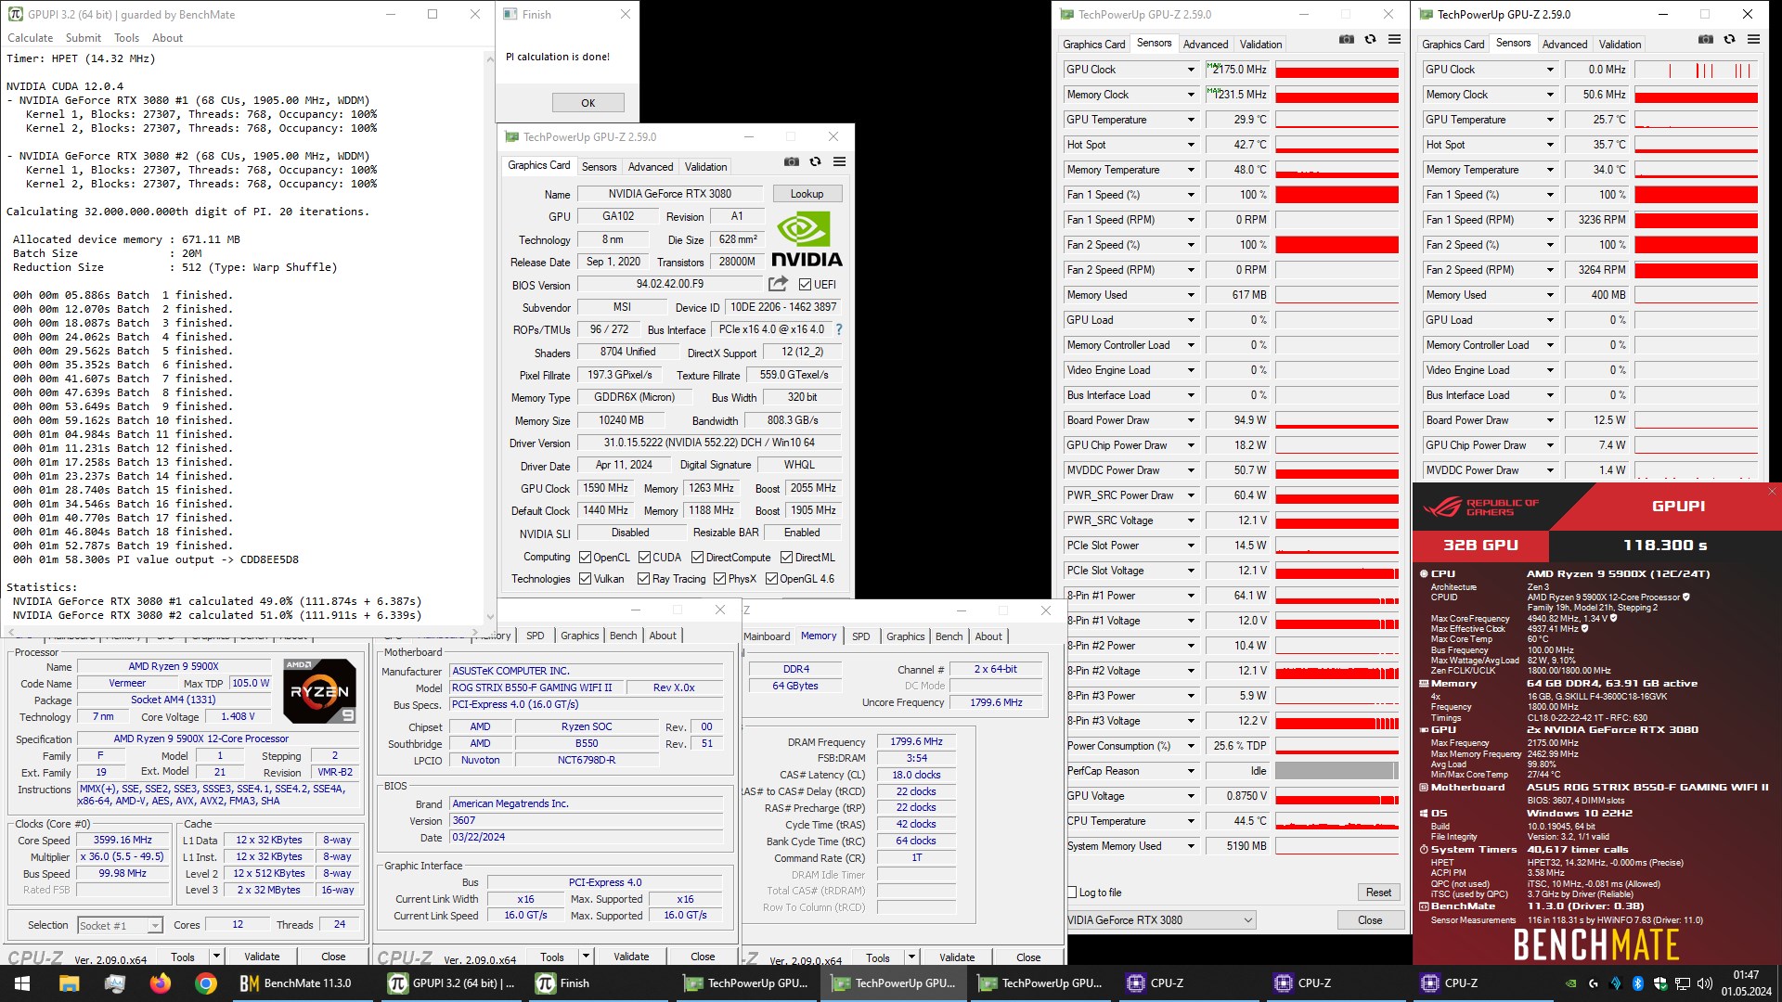Click the GPU Clock graph in the window reading 2175.0 MHz
This screenshot has width=1782, height=1002.
pos(1336,70)
